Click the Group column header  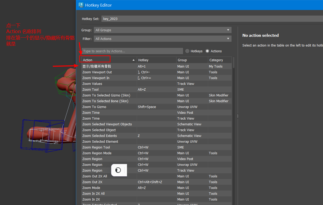(192, 60)
